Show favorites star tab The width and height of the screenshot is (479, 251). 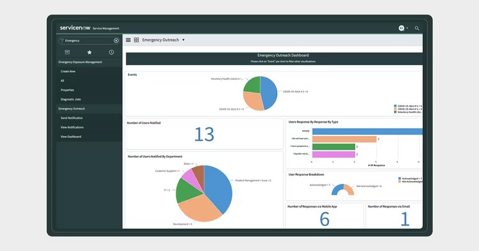pyautogui.click(x=89, y=52)
